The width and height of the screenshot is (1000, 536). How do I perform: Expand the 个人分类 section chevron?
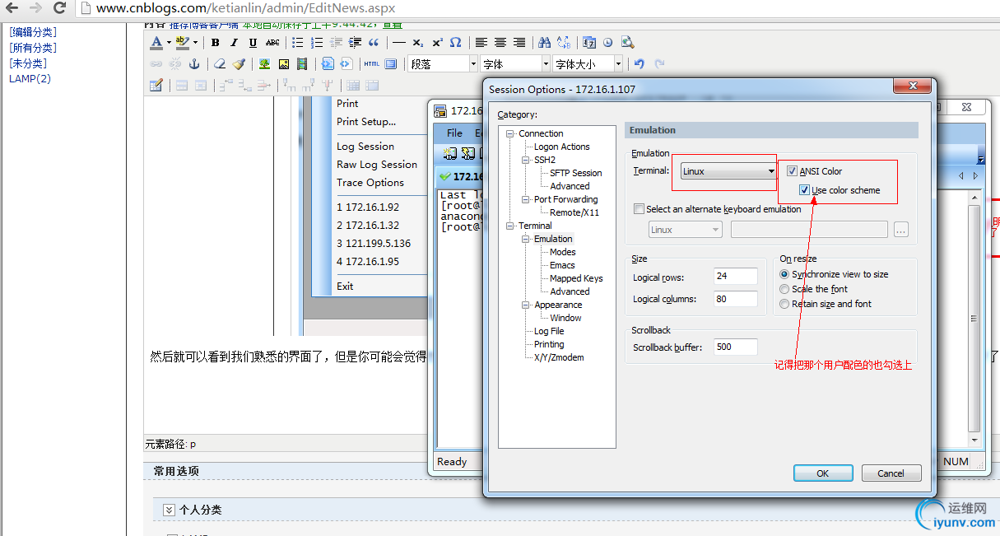point(169,510)
